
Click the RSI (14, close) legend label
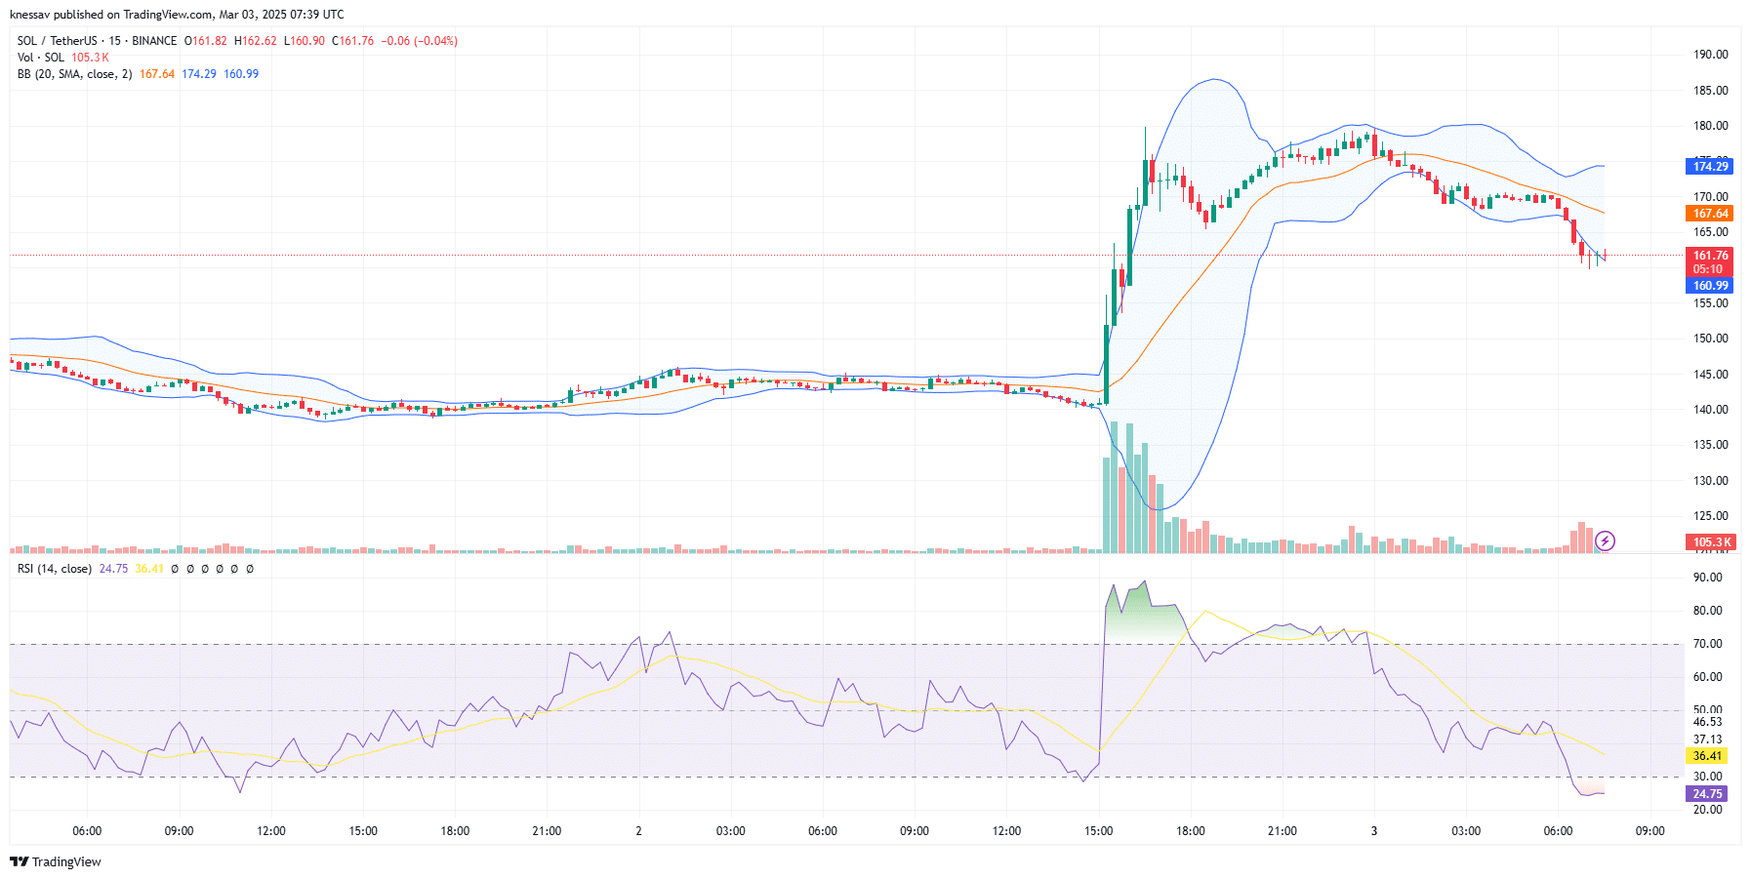(55, 569)
